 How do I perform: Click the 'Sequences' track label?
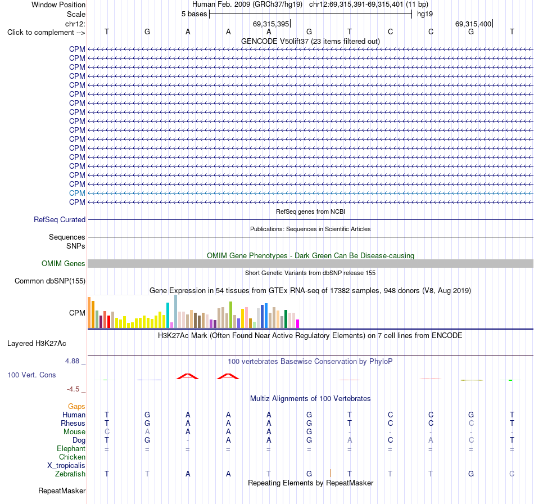[x=67, y=237]
